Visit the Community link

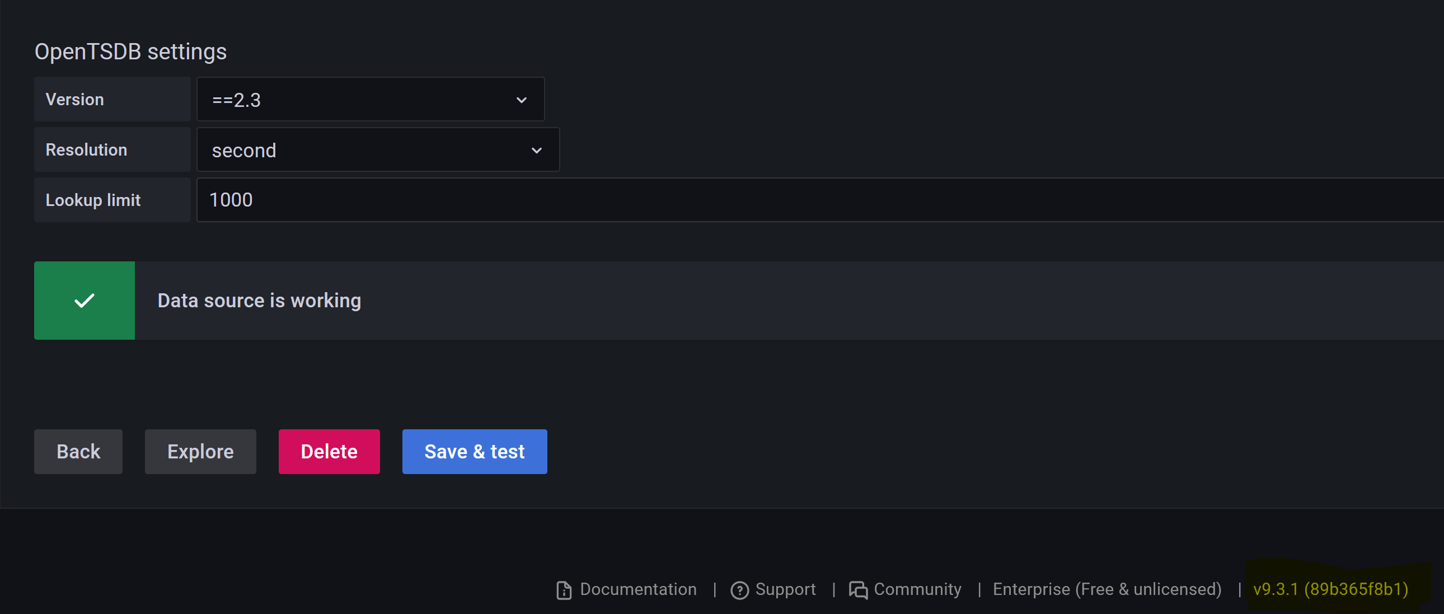[x=917, y=589]
